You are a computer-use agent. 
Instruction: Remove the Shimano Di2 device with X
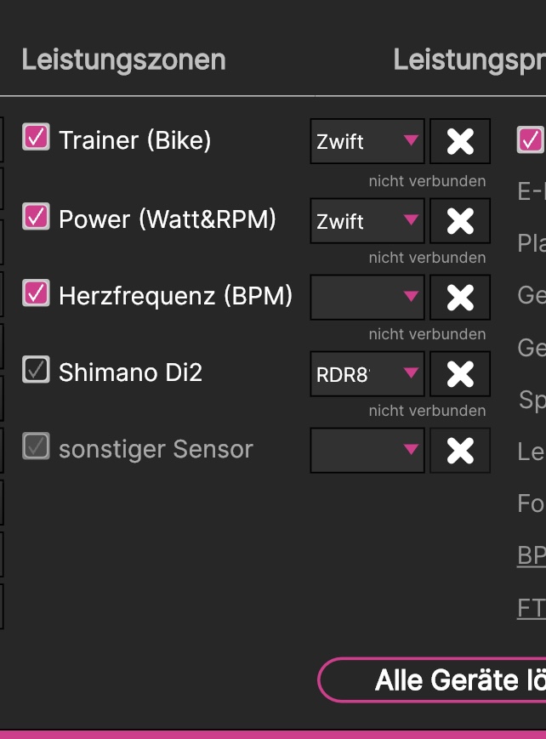[x=460, y=373]
